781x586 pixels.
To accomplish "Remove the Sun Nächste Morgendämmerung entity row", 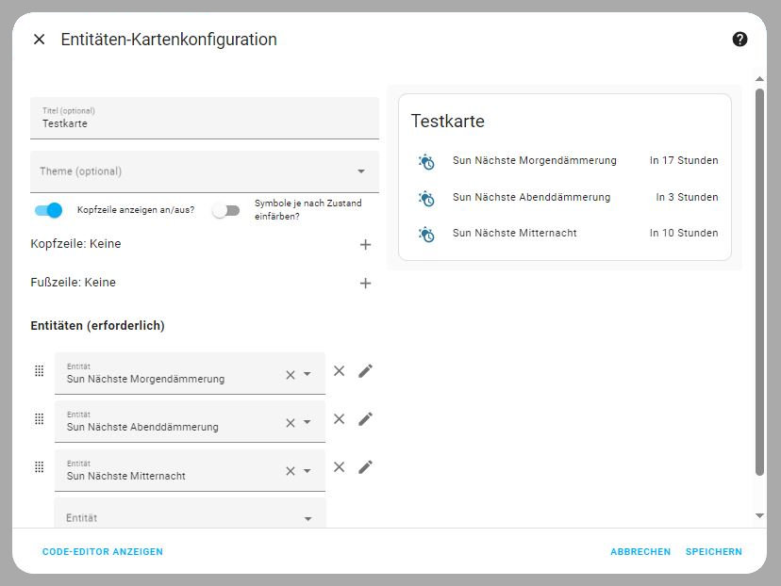I will [x=340, y=371].
